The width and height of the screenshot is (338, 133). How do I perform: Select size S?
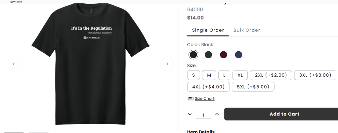(x=193, y=75)
